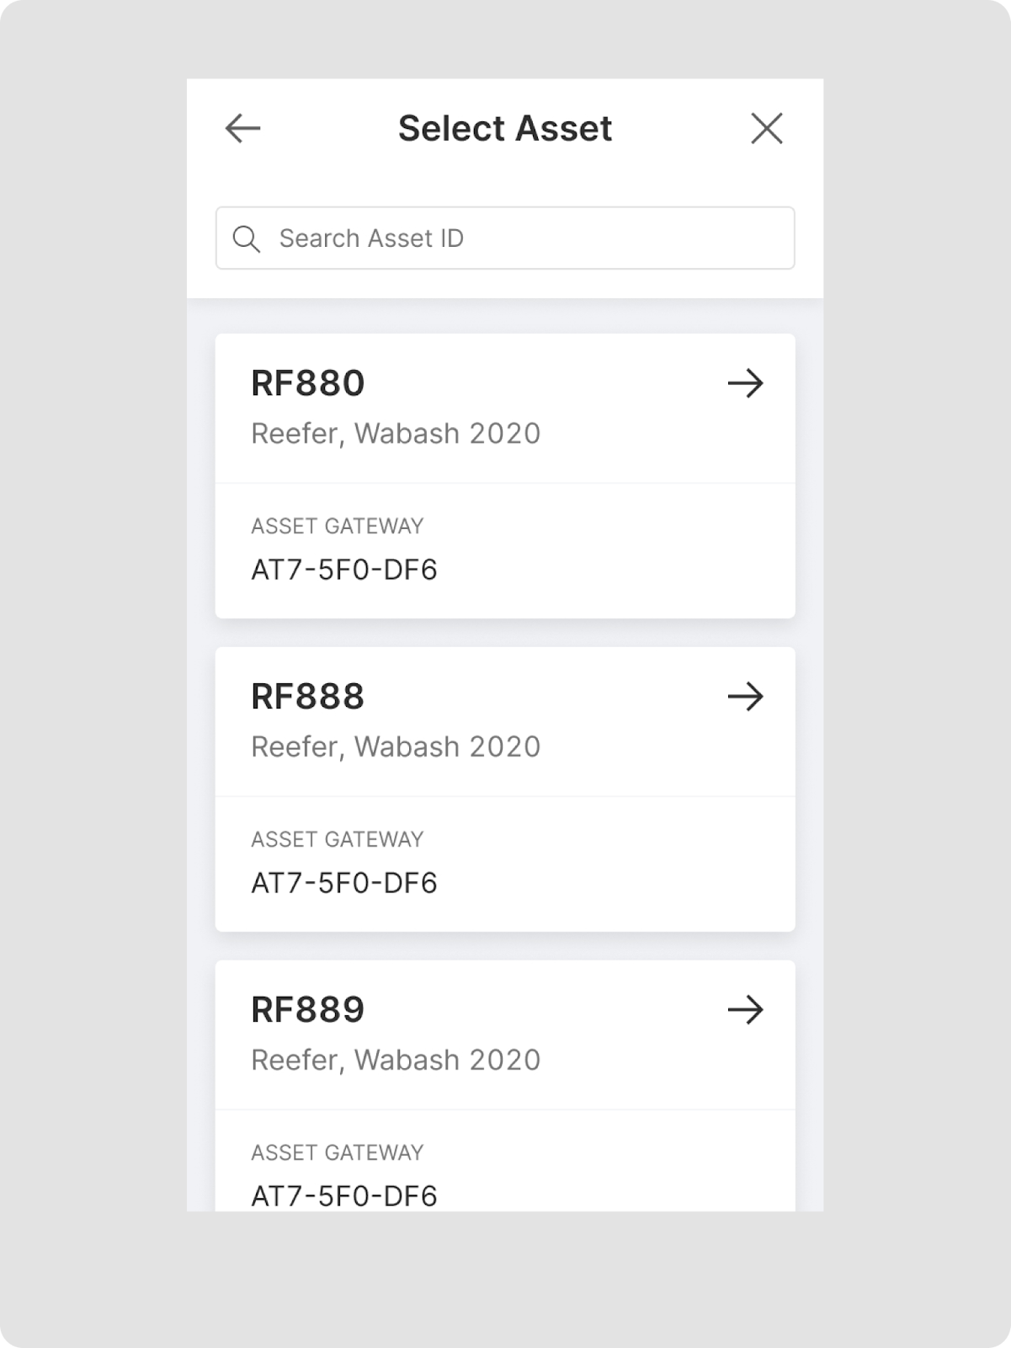Click Reefer, Wabash 2020 under RF889
The image size is (1011, 1348).
396,1060
